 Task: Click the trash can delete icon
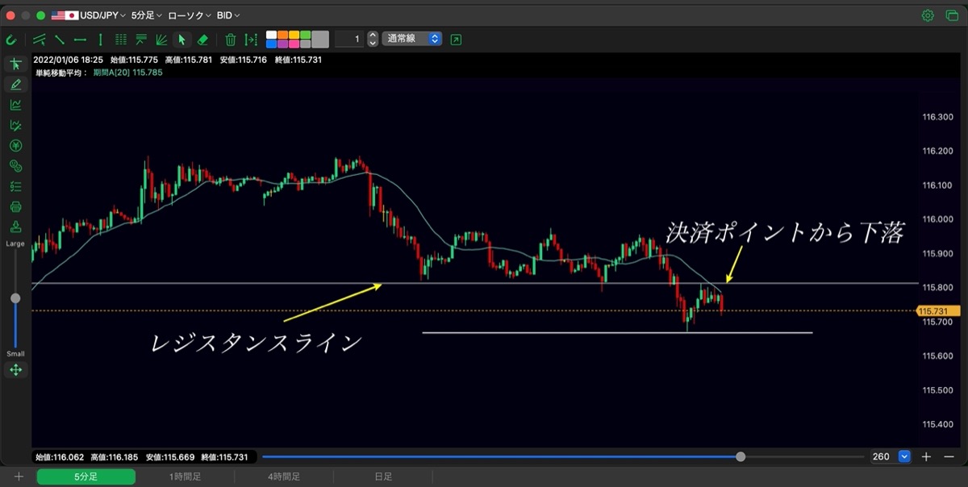pyautogui.click(x=231, y=39)
